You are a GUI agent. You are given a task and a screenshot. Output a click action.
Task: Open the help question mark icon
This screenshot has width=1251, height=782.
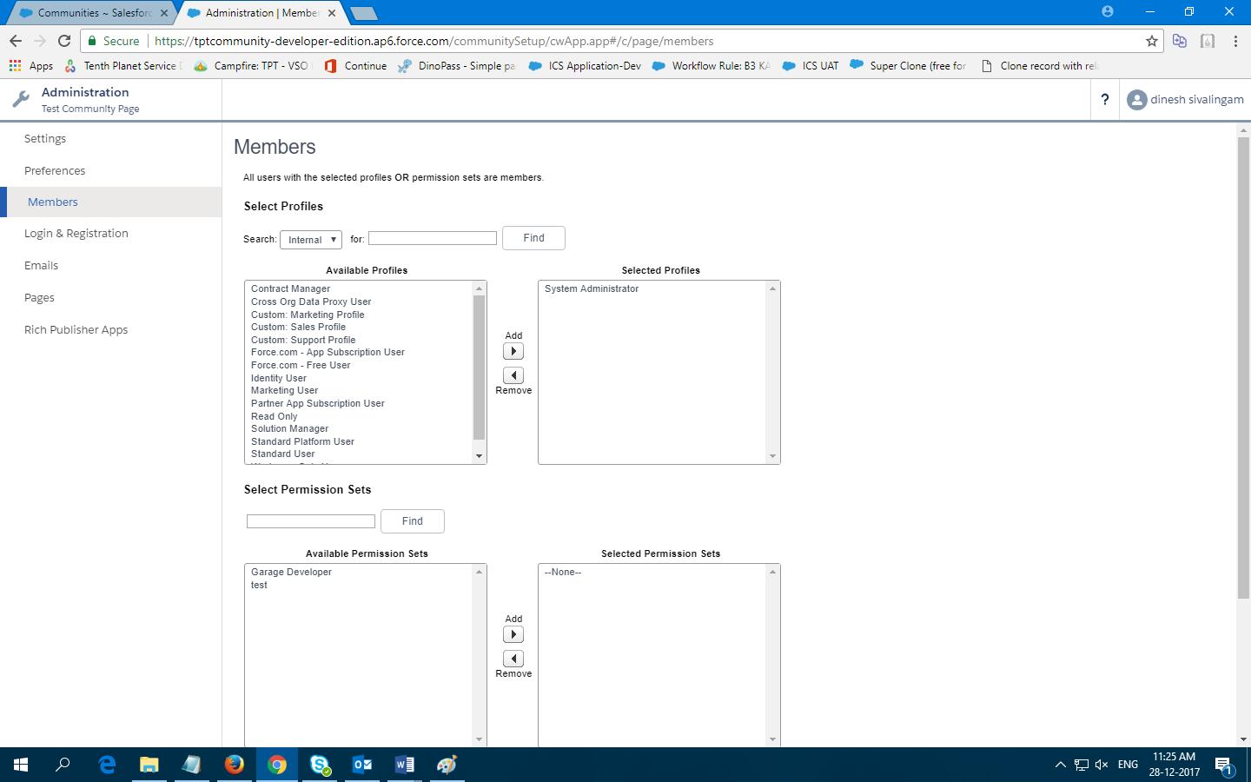pyautogui.click(x=1104, y=100)
